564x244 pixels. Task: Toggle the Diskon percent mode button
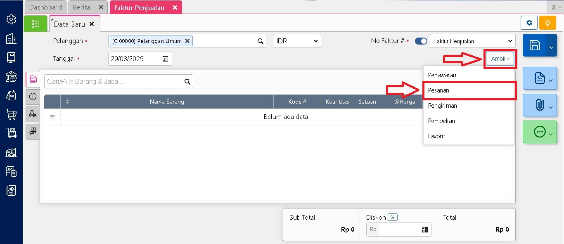click(x=392, y=217)
